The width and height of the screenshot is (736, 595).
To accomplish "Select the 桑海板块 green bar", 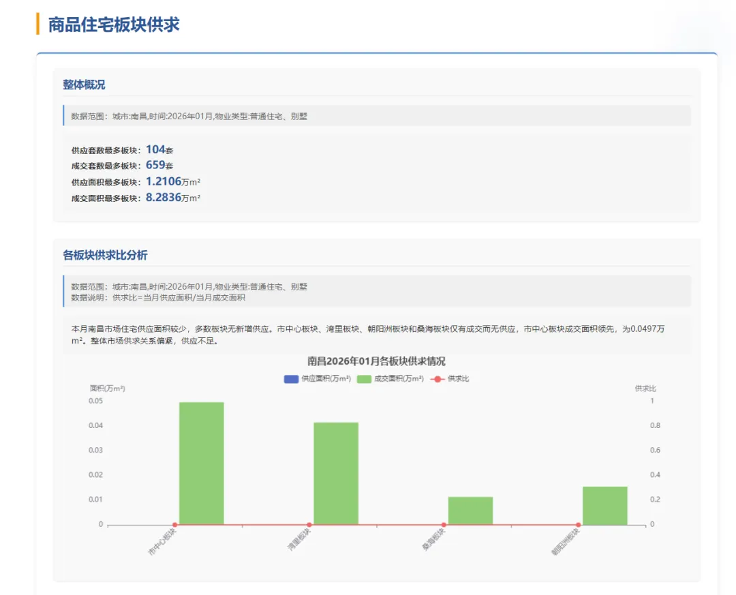I will tap(470, 510).
